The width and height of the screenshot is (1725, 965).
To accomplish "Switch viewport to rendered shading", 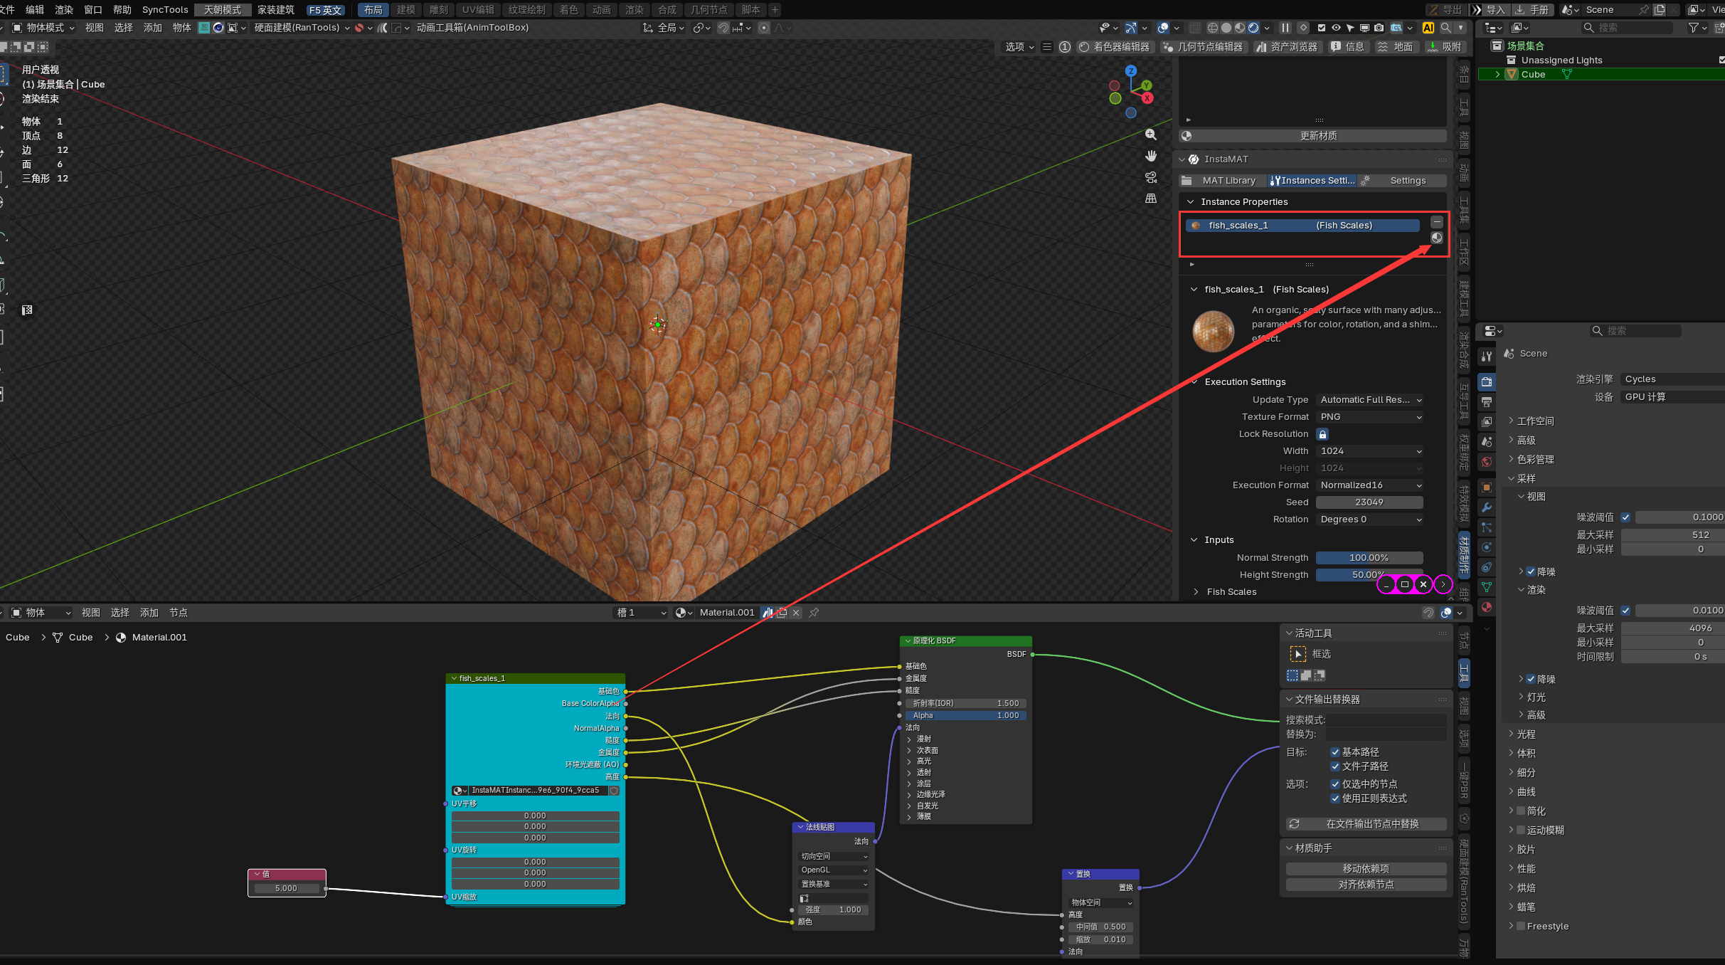I will (1253, 28).
